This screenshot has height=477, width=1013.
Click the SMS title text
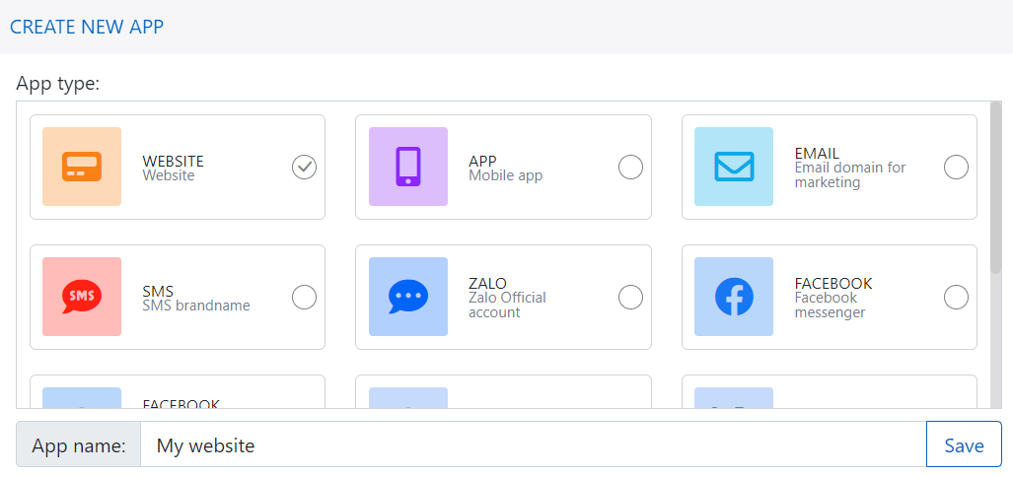(158, 291)
